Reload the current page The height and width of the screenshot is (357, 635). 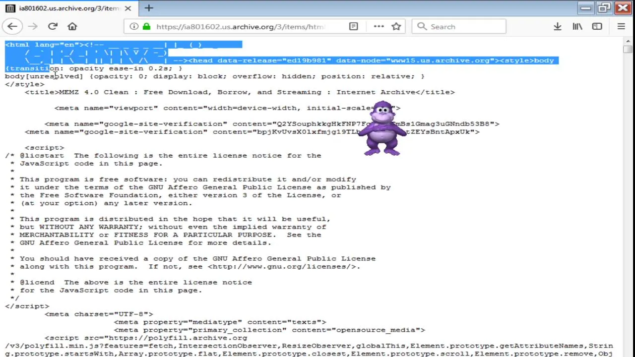pos(53,26)
